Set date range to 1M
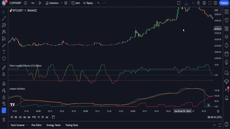 (x=20, y=117)
